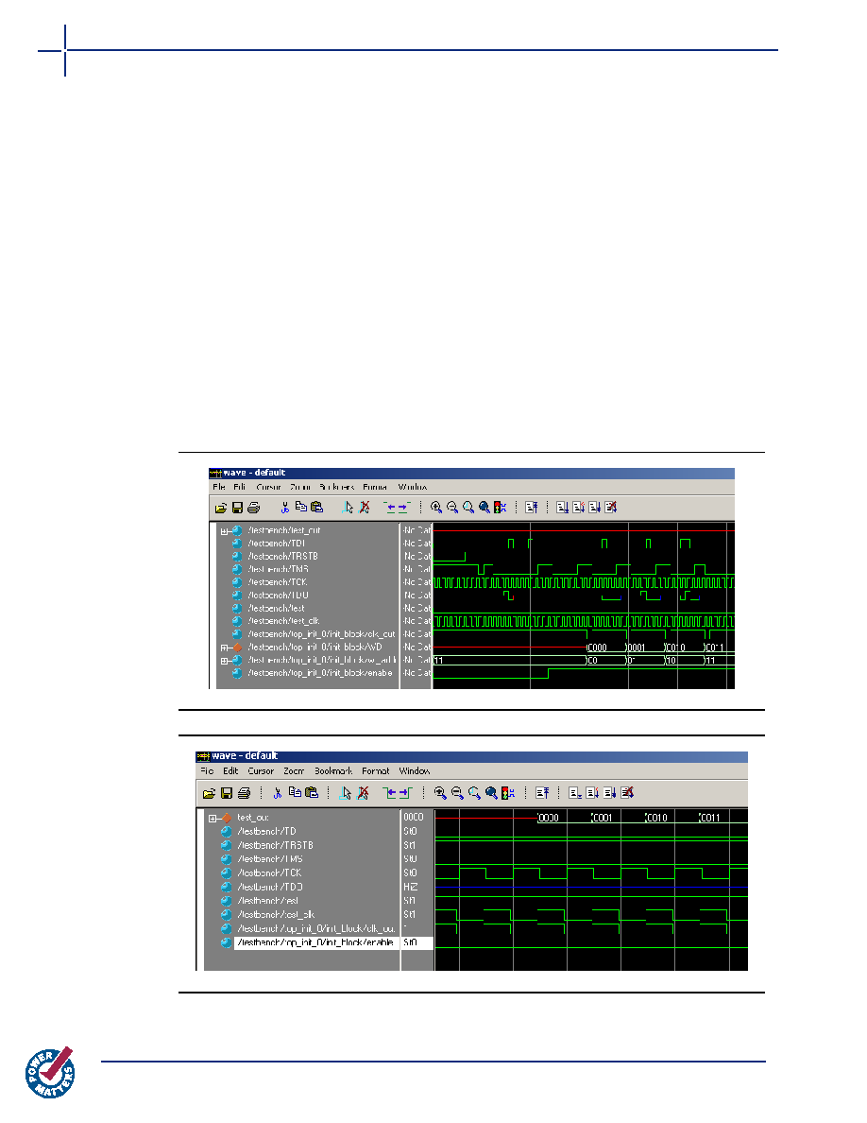Click Delete Cursor icon in the No Data wave window
This screenshot has height=1123, width=867.
point(365,507)
